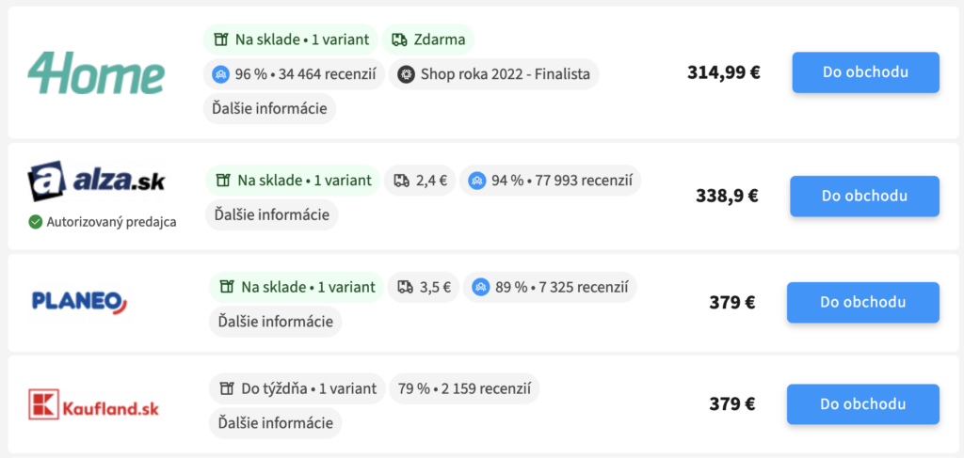
Task: Click the alza.sk shop logo
Action: 97,181
